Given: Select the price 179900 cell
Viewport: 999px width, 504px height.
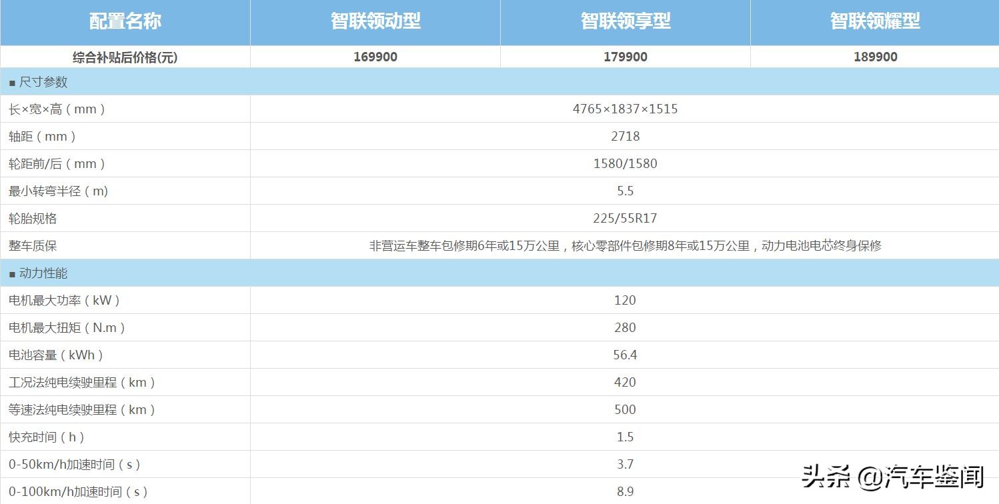Looking at the screenshot, I should coord(625,56).
